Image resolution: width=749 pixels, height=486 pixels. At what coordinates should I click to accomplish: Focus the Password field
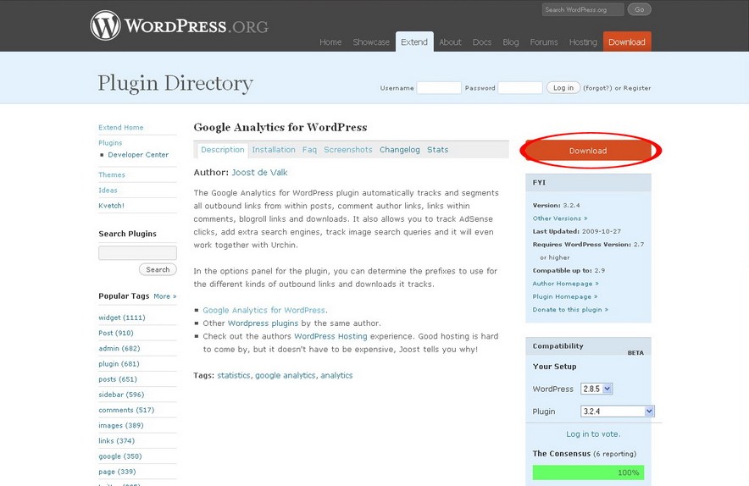click(x=520, y=88)
